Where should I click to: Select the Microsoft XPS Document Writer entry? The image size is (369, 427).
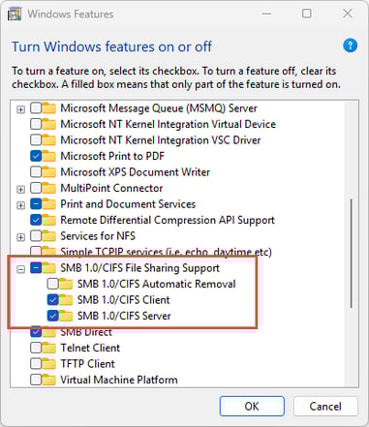click(x=136, y=172)
